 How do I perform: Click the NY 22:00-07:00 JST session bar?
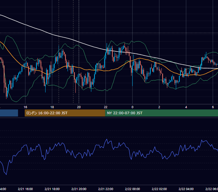coord(161,113)
